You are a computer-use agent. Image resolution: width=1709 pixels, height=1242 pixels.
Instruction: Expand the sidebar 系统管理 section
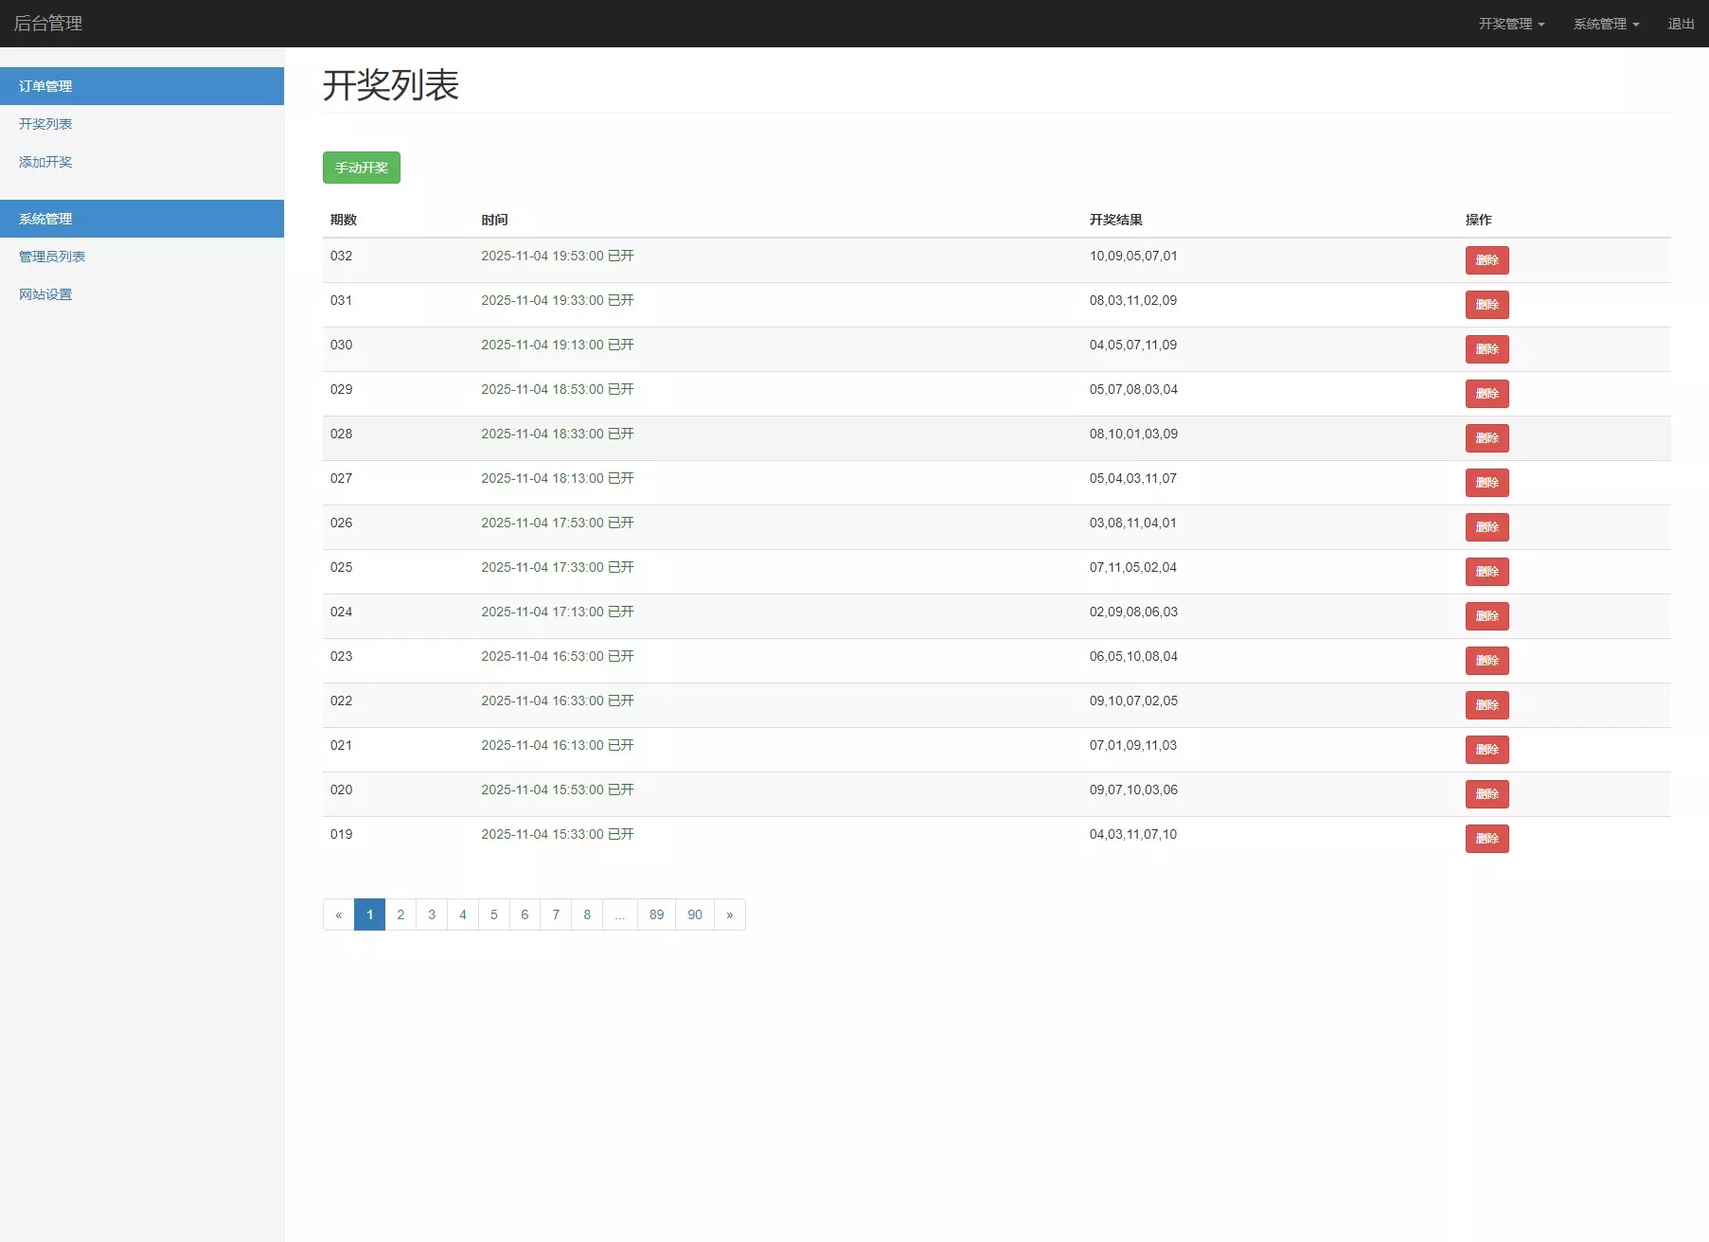tap(45, 218)
